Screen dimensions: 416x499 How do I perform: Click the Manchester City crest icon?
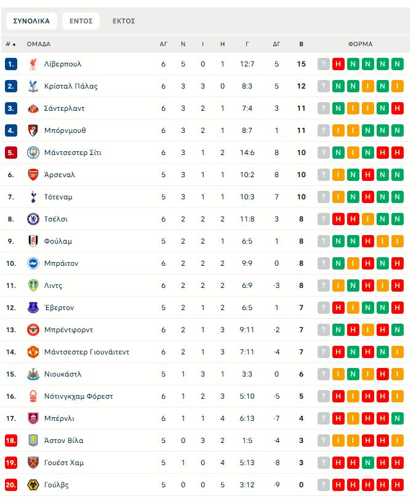33,153
